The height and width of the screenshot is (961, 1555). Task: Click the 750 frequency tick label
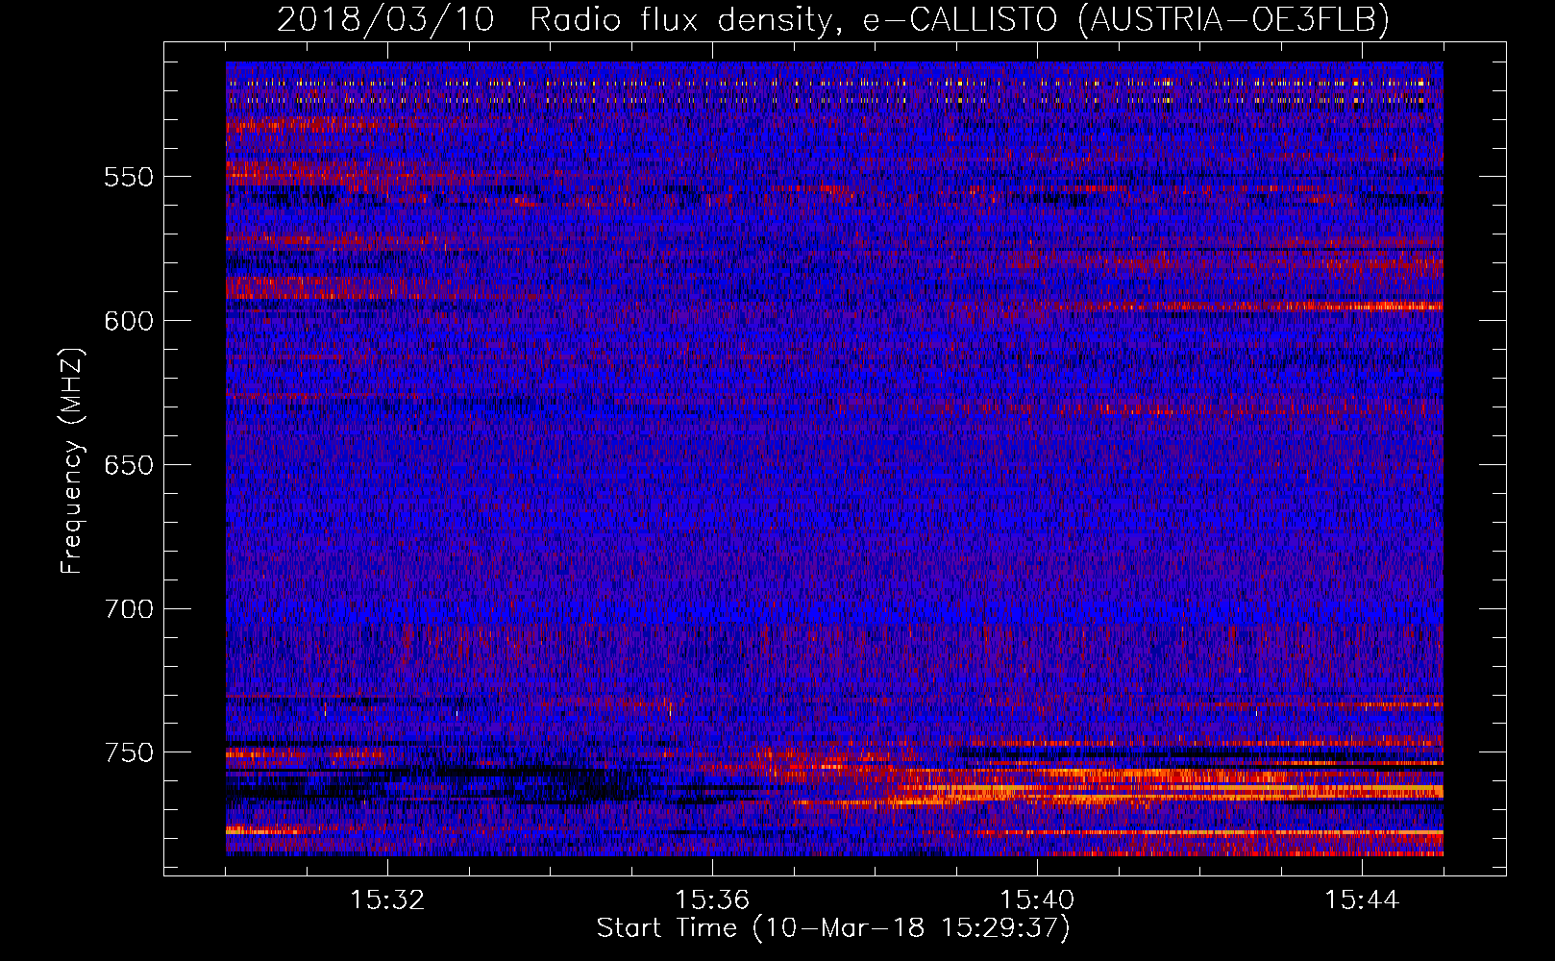click(x=129, y=752)
